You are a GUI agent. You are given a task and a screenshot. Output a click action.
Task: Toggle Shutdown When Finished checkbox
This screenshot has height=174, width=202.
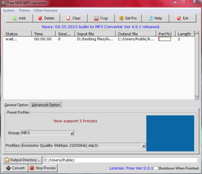(x=155, y=168)
